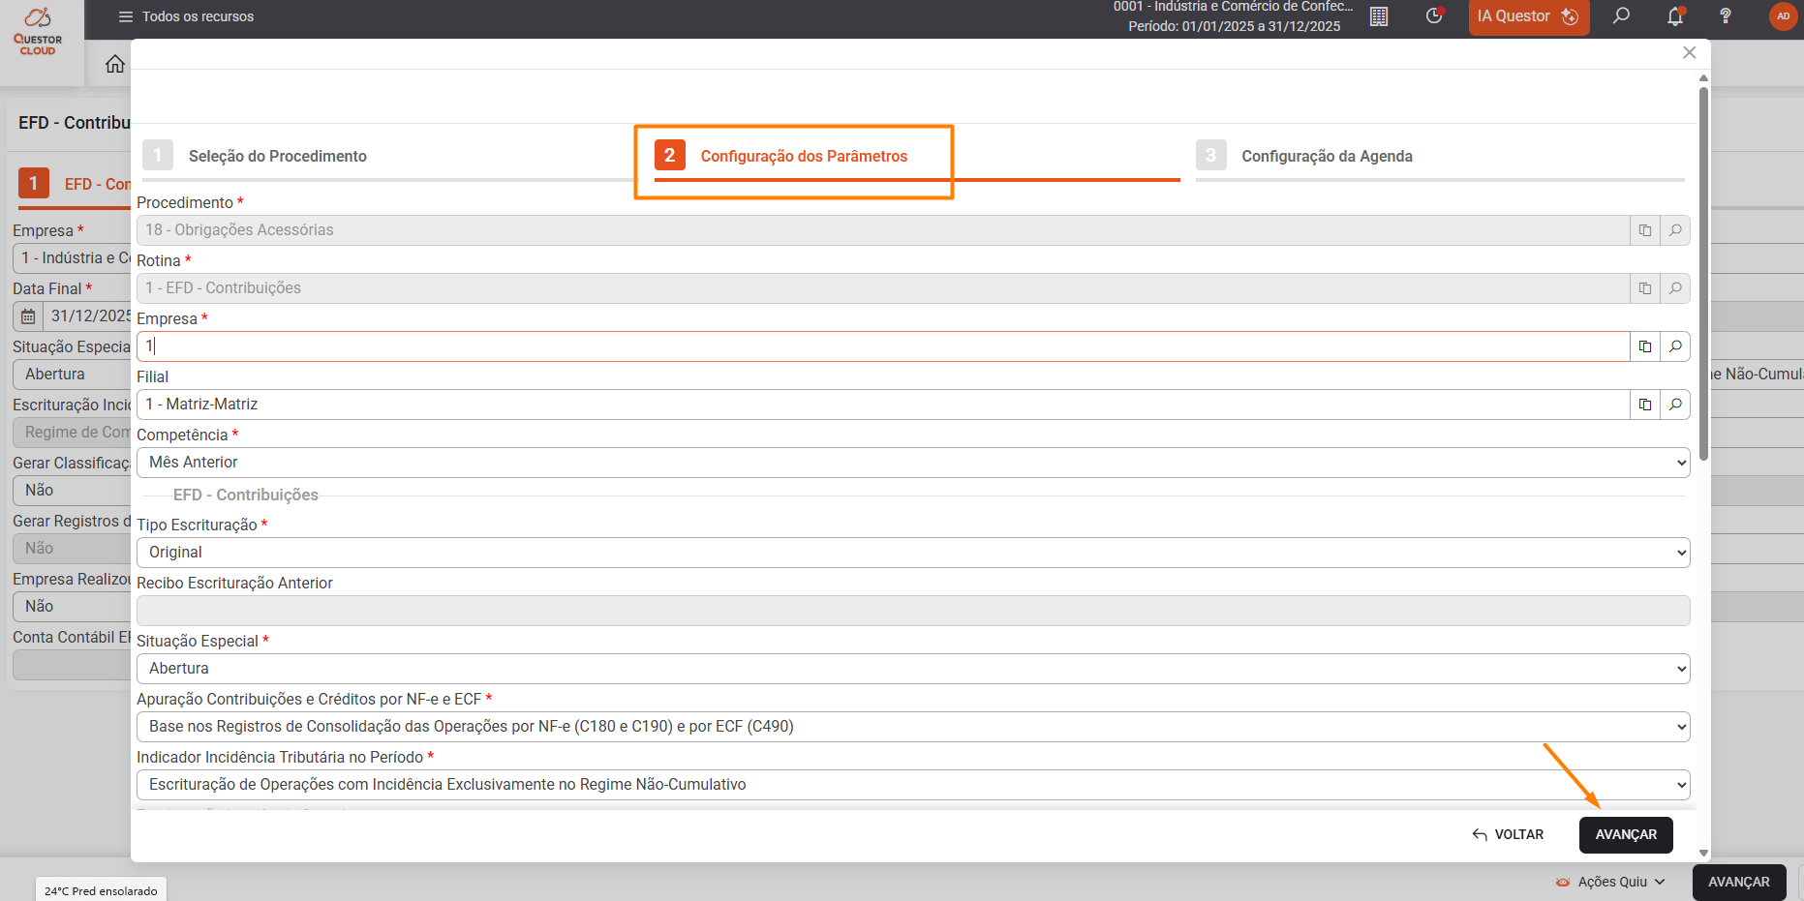1804x901 pixels.
Task: Expand the Situação Especial dropdown in dialog
Action: coord(913,669)
